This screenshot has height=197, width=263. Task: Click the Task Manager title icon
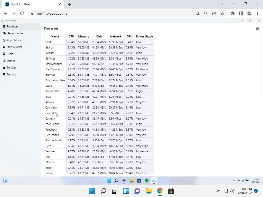tap(2, 21)
